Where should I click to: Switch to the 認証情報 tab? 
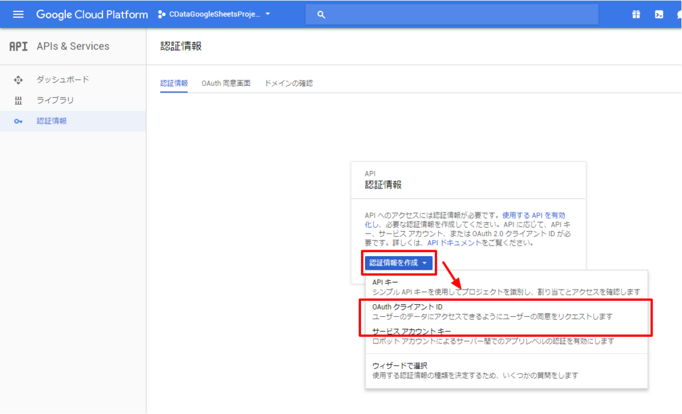[x=174, y=83]
